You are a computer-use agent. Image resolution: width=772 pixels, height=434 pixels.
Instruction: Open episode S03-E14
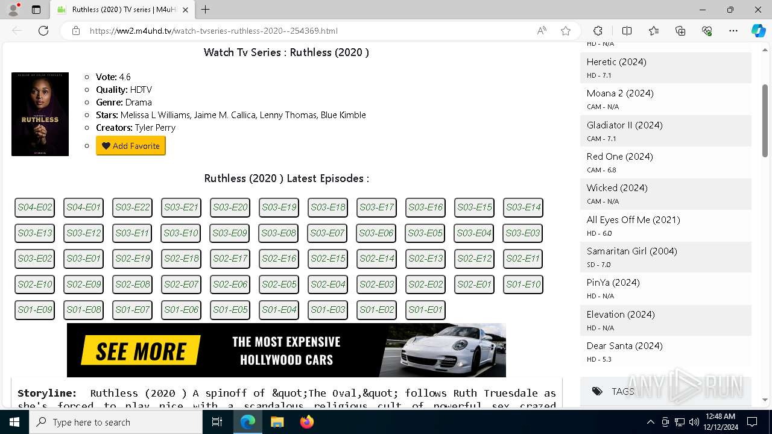pyautogui.click(x=524, y=207)
